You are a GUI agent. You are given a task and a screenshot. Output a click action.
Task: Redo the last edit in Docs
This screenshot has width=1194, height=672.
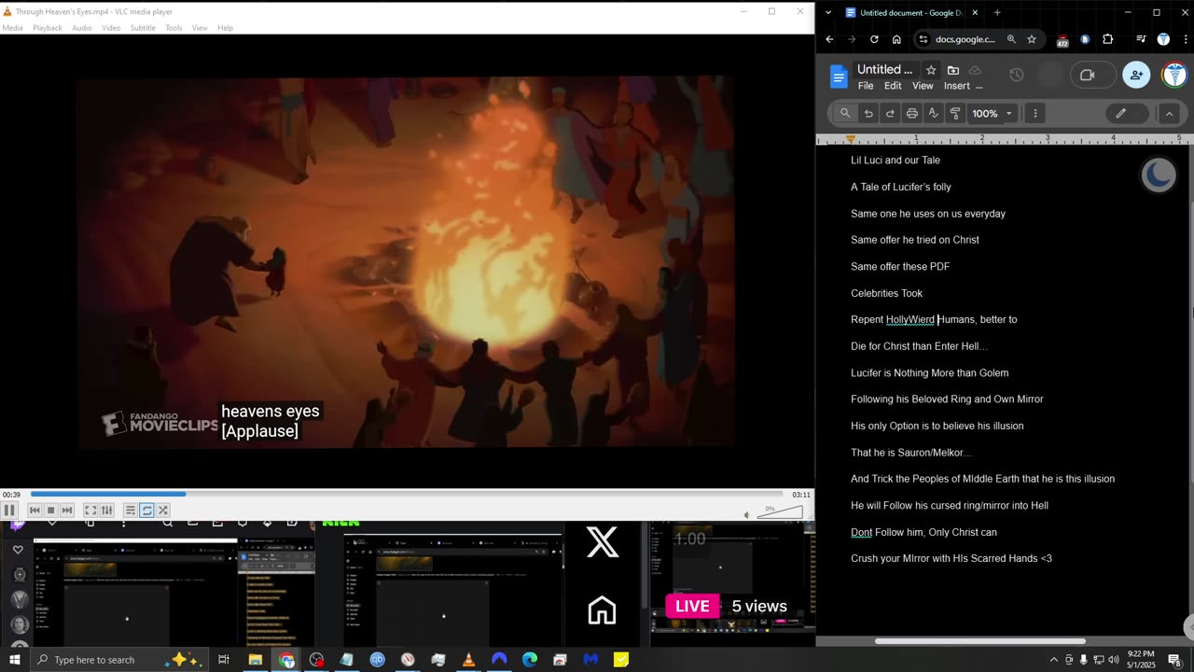coord(890,113)
